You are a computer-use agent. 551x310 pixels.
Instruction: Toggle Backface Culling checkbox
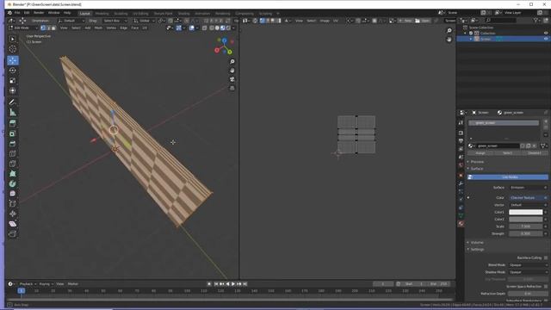coord(546,258)
